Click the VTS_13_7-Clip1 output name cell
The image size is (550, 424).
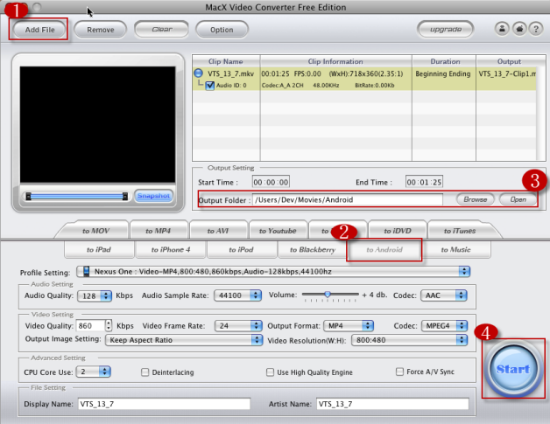[x=507, y=73]
